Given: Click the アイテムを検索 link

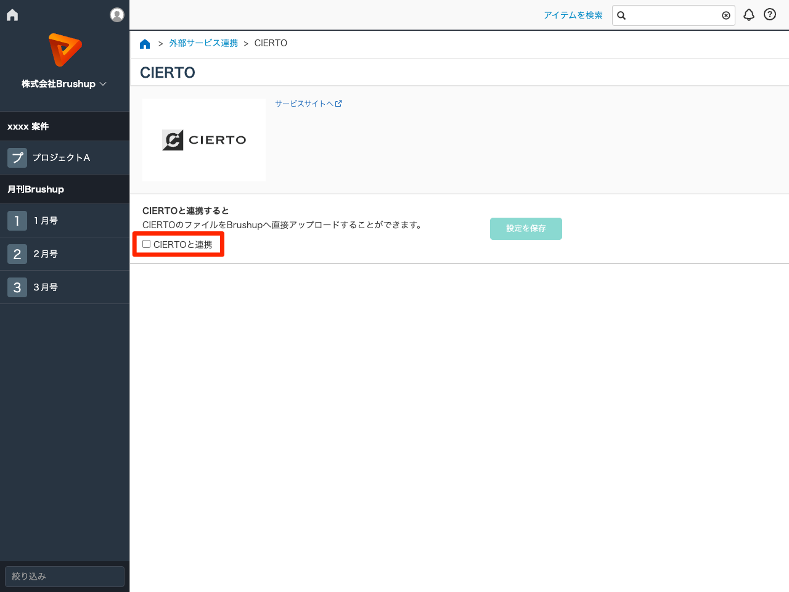Looking at the screenshot, I should [x=573, y=15].
